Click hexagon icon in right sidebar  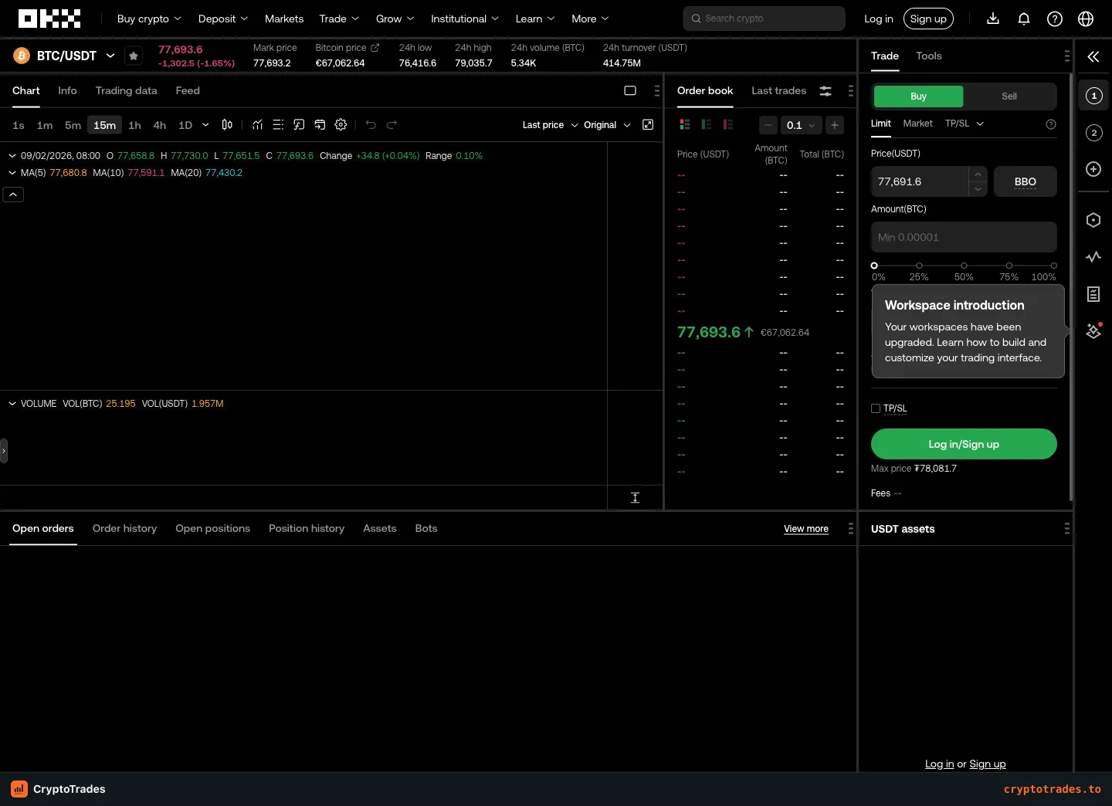[1093, 220]
